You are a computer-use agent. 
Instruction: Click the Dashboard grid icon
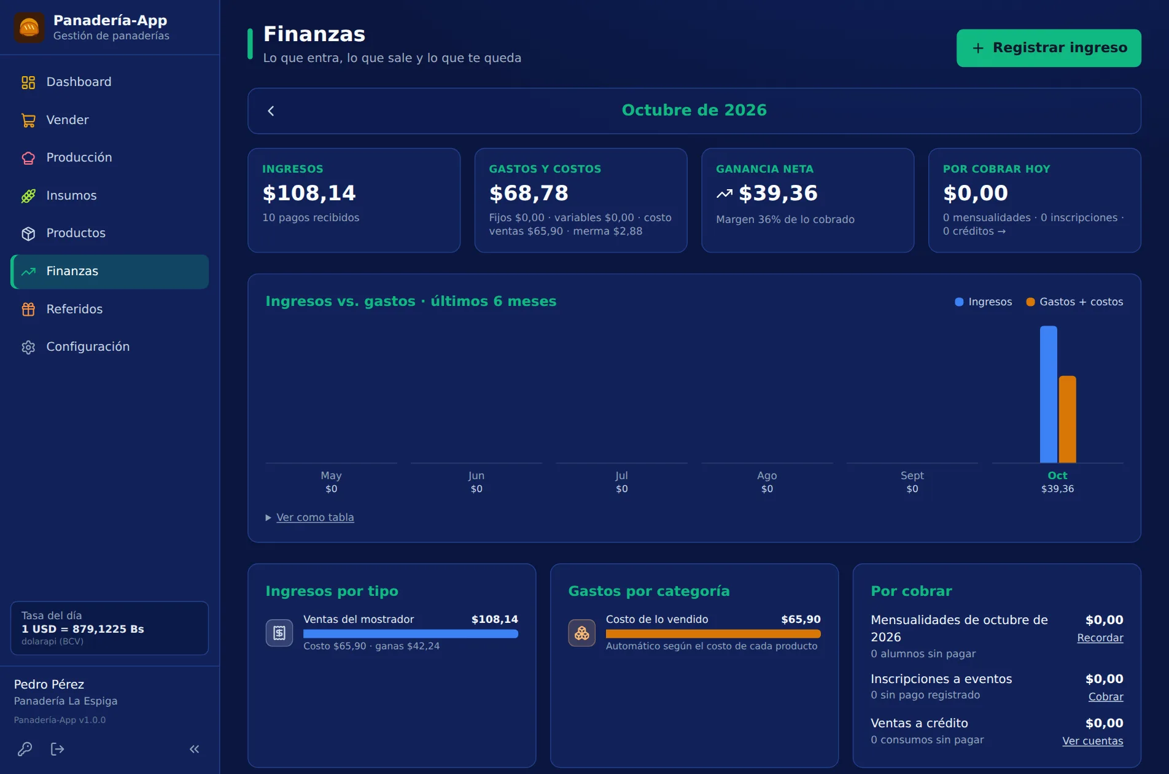[x=28, y=82]
